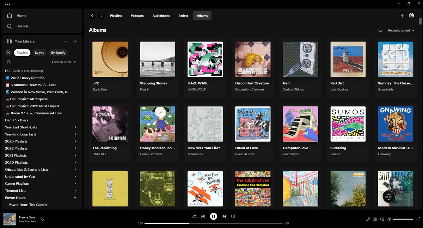Open the play queue
The height and width of the screenshot is (228, 423).
(375, 219)
